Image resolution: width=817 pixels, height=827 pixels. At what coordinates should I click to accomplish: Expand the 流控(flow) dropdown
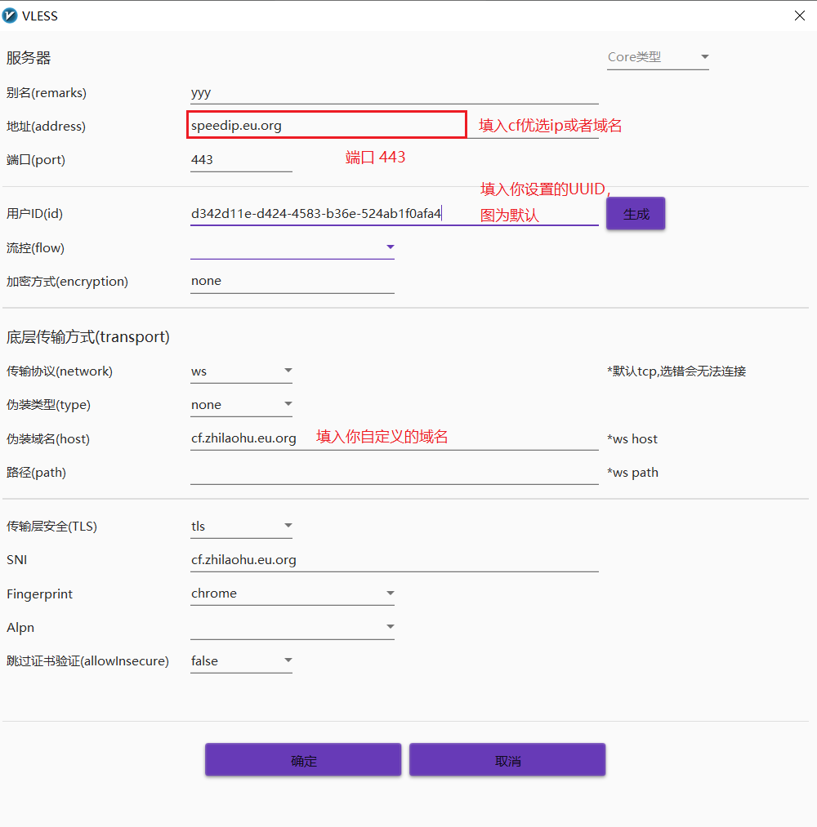pos(292,247)
